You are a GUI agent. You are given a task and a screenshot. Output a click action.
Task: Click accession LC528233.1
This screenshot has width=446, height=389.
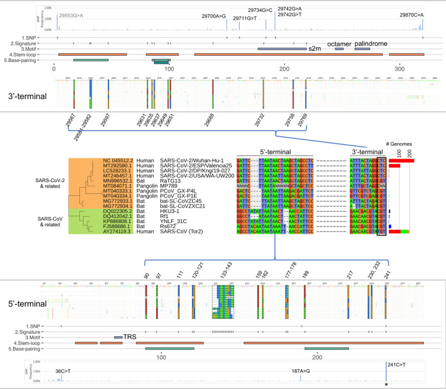[117, 171]
